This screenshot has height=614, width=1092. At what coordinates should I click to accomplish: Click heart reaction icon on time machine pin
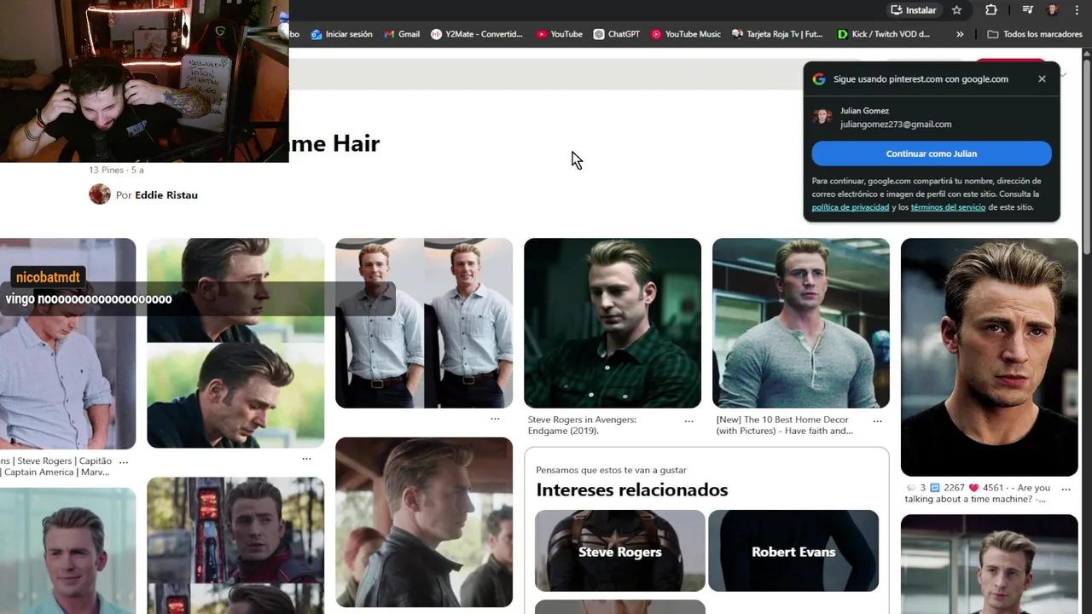(x=973, y=488)
